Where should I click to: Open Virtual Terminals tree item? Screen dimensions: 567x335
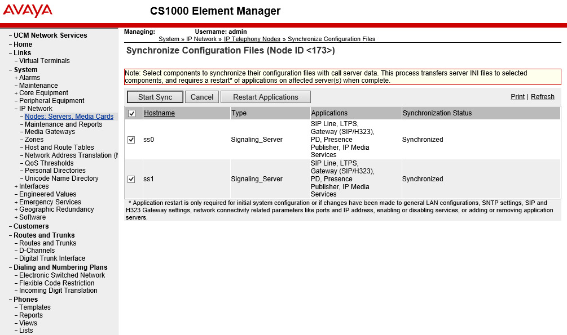click(45, 61)
